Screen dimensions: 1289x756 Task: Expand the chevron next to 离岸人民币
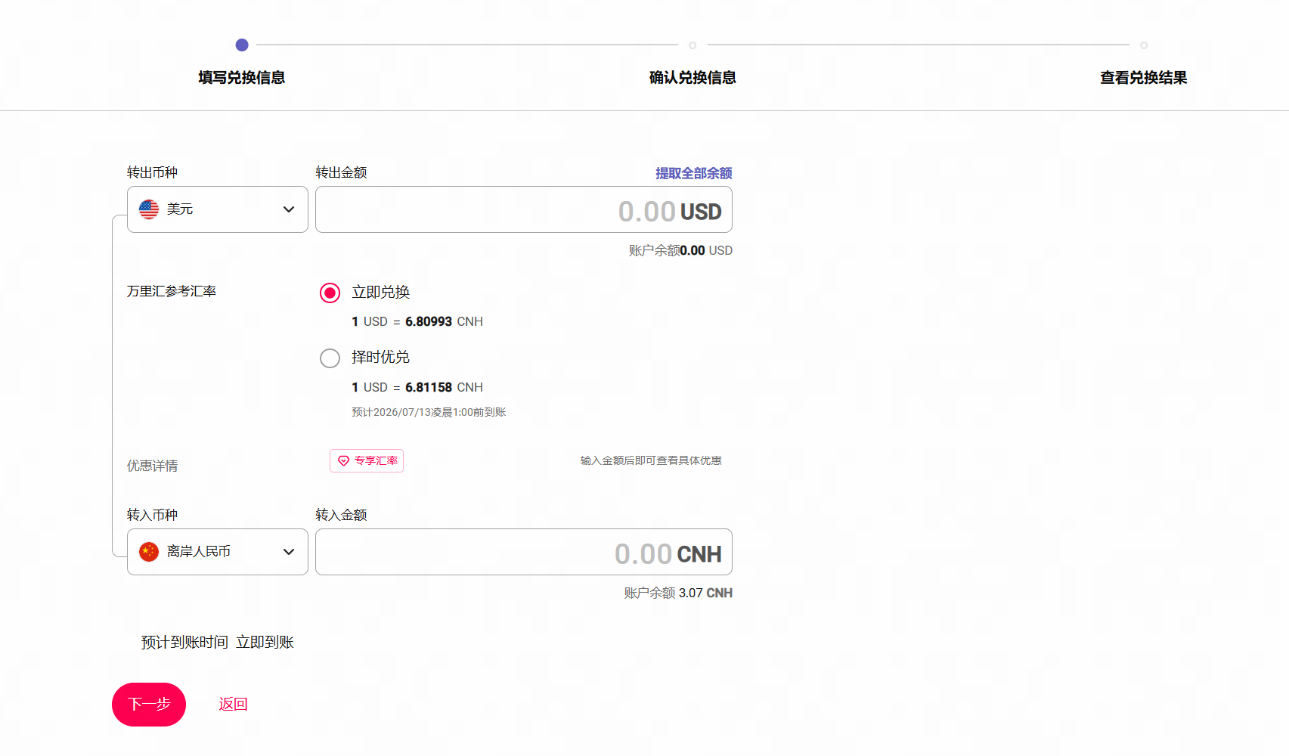[289, 552]
